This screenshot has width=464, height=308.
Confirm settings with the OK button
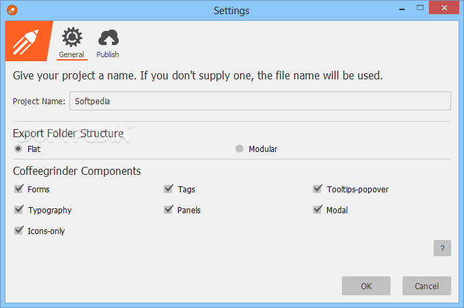coord(366,286)
